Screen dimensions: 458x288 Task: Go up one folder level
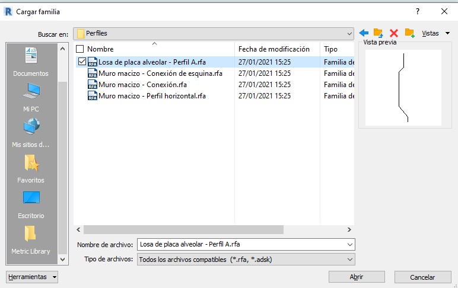click(x=379, y=33)
